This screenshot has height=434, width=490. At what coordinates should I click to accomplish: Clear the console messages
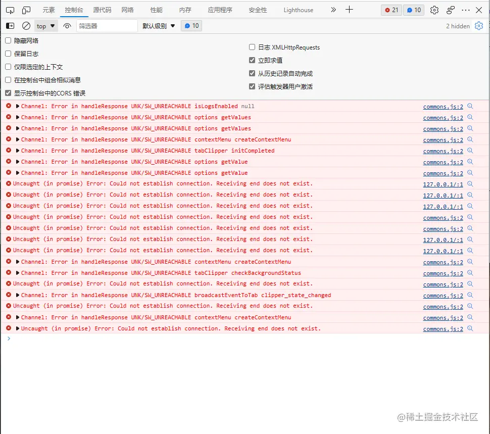coord(26,25)
